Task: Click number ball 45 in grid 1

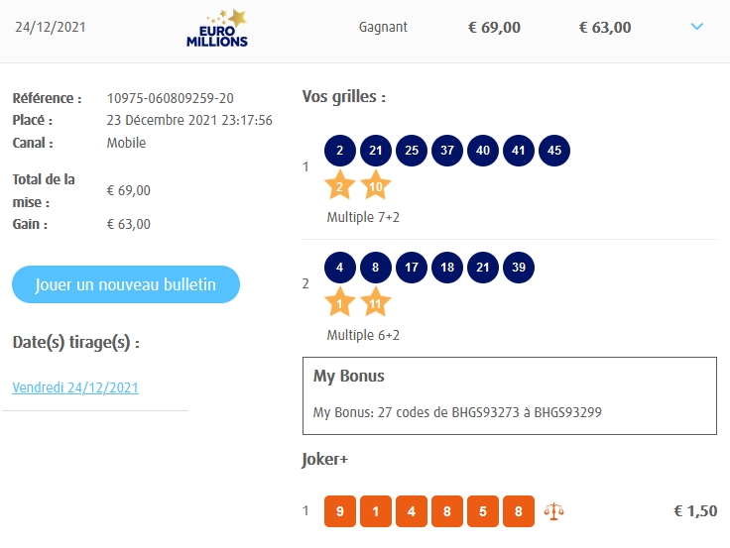Action: [554, 151]
